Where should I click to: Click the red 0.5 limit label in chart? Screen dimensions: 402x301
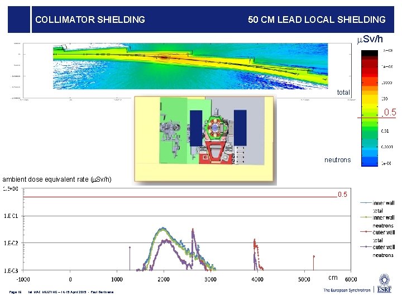tap(342, 195)
